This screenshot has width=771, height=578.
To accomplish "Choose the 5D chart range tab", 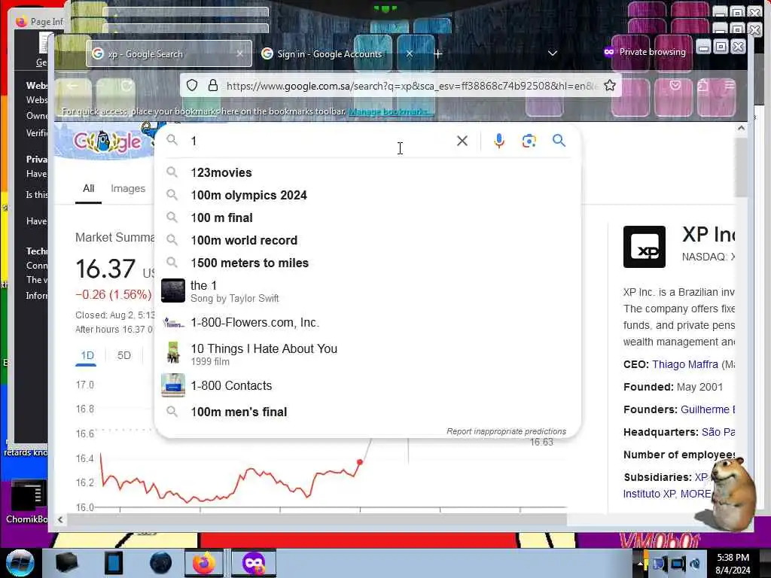I will pos(124,355).
